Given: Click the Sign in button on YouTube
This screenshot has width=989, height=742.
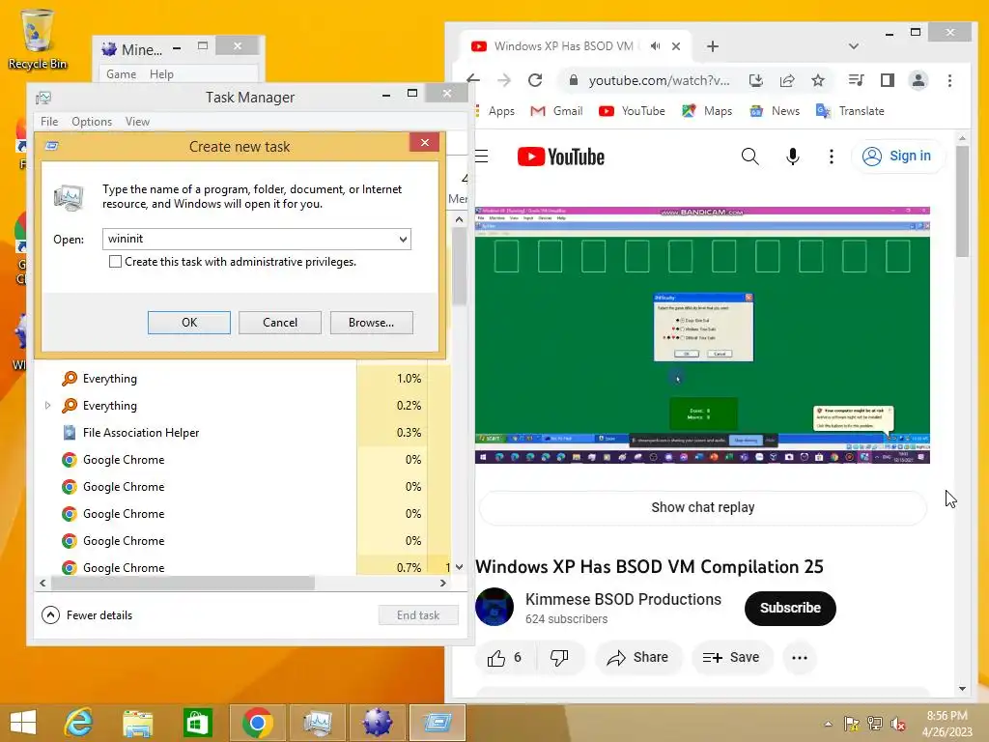Looking at the screenshot, I should pos(896,156).
